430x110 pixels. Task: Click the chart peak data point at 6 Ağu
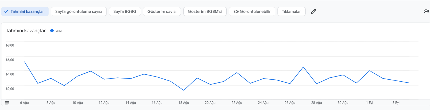25,62
